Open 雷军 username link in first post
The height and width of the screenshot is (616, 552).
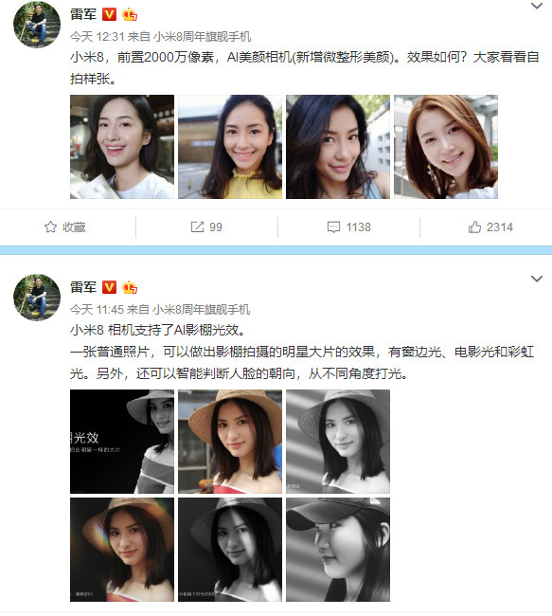pos(83,14)
